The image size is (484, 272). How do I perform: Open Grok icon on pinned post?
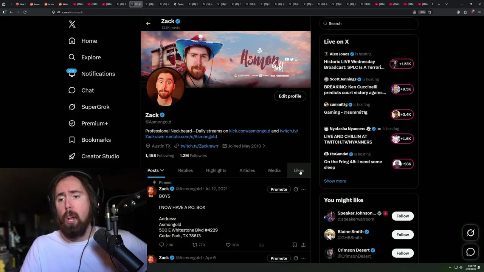click(x=296, y=189)
